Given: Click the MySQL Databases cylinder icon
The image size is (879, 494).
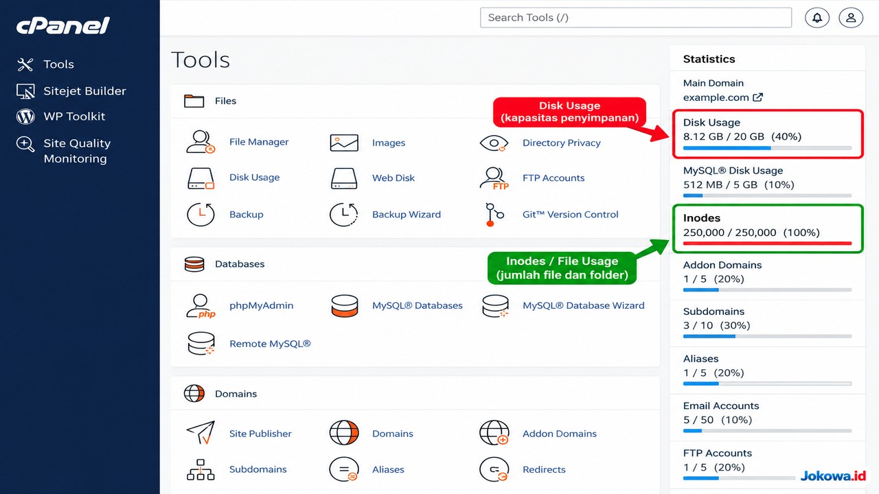Looking at the screenshot, I should point(344,306).
